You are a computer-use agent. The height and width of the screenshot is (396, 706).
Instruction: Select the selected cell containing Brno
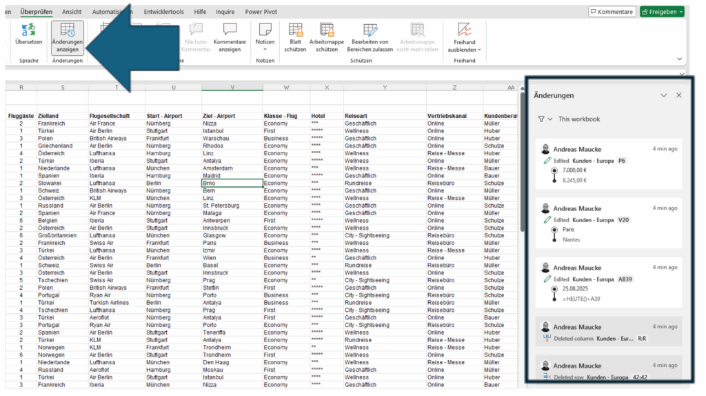(x=232, y=184)
